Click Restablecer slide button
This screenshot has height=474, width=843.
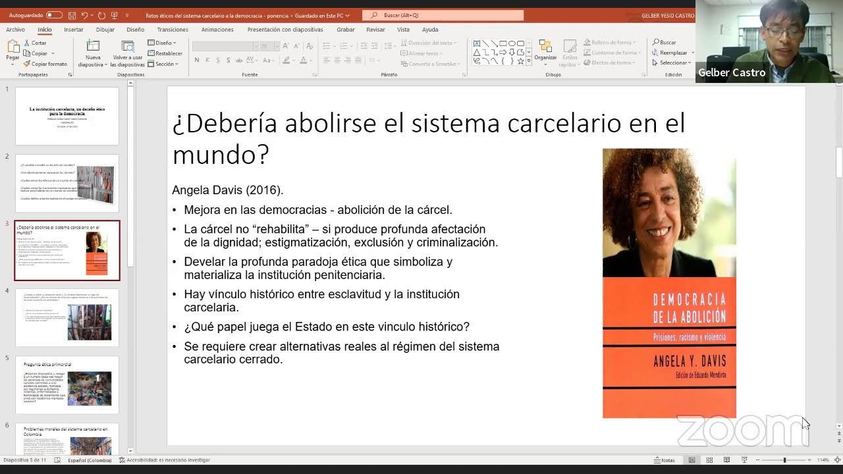tap(165, 53)
